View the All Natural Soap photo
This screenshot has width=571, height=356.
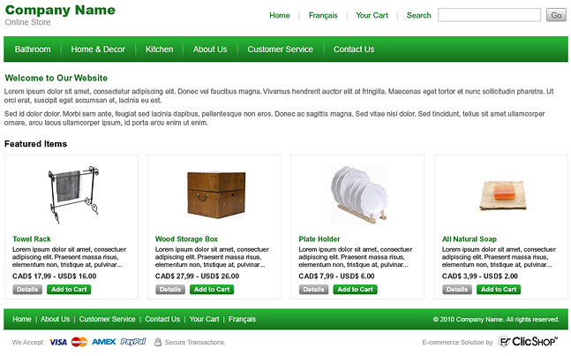click(500, 194)
